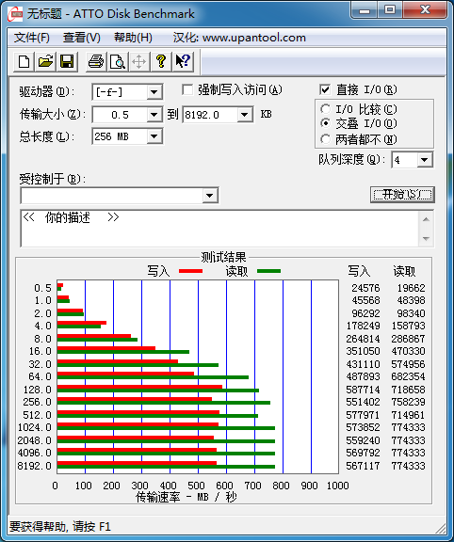
Task: Select the I/O 比较(C) radio button
Action: (325, 109)
